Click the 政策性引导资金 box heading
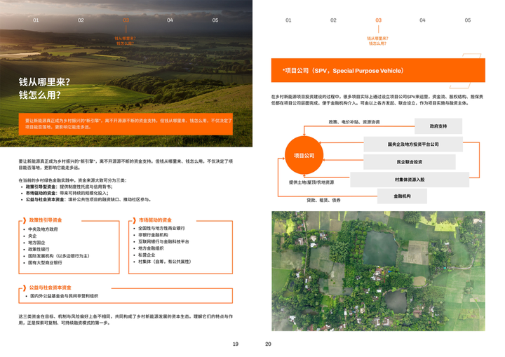 pos(45,220)
